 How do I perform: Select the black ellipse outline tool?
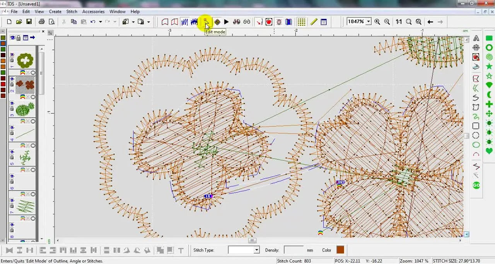coord(476,135)
